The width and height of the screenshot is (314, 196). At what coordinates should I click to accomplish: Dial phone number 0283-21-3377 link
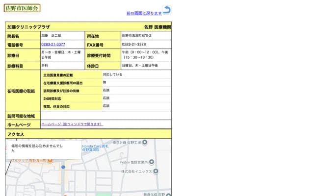[53, 45]
